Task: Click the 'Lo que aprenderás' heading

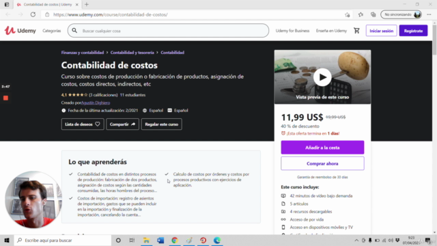Action: pos(98,162)
